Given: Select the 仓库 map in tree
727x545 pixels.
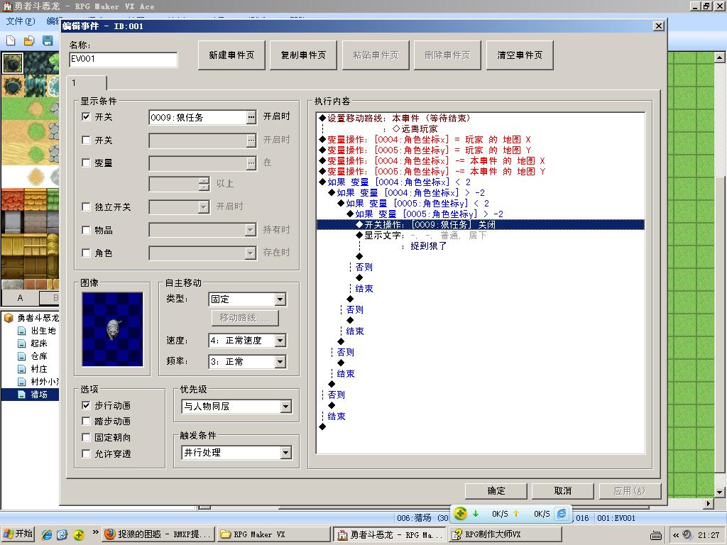Looking at the screenshot, I should coord(39,356).
